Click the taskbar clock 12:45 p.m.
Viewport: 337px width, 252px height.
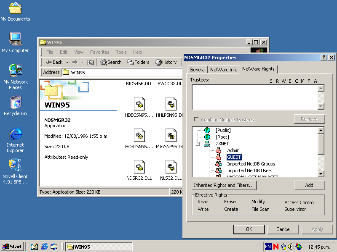coord(319,247)
